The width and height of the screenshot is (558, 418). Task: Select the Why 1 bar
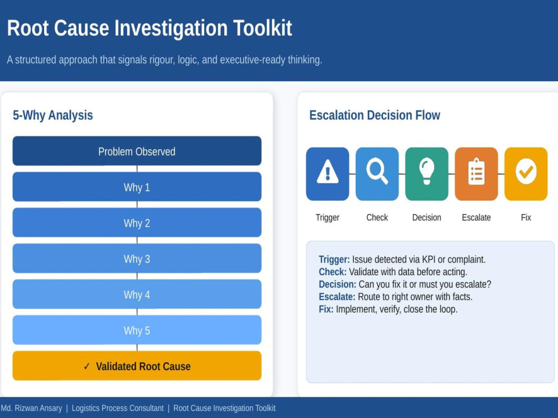[x=137, y=187]
